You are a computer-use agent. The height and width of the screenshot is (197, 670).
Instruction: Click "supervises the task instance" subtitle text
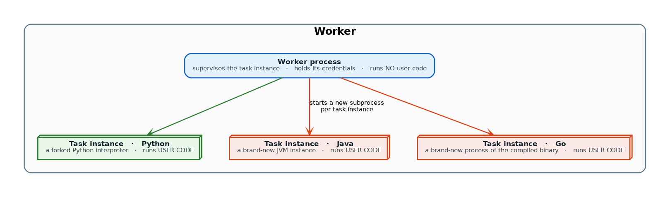236,69
